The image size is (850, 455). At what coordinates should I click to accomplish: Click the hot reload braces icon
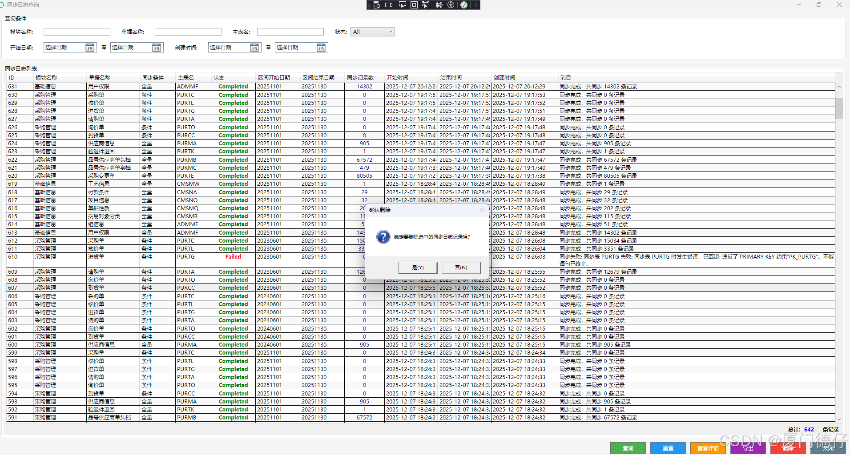(x=439, y=5)
